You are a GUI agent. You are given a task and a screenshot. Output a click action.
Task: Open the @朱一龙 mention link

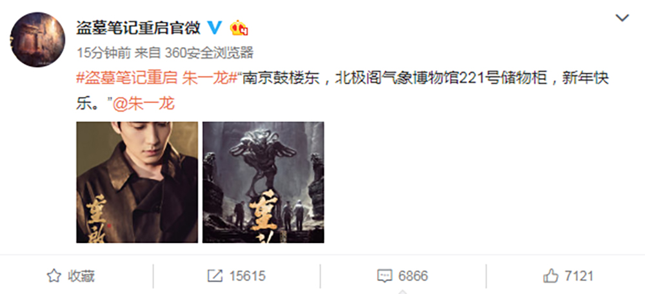coord(144,104)
